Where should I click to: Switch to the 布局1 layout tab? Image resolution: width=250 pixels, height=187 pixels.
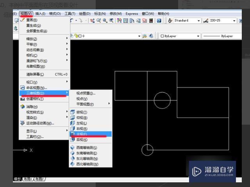tap(28, 179)
